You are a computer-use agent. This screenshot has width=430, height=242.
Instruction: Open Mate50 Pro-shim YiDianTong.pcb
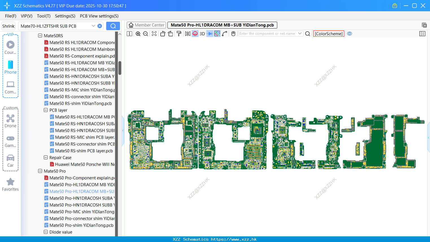(x=79, y=225)
